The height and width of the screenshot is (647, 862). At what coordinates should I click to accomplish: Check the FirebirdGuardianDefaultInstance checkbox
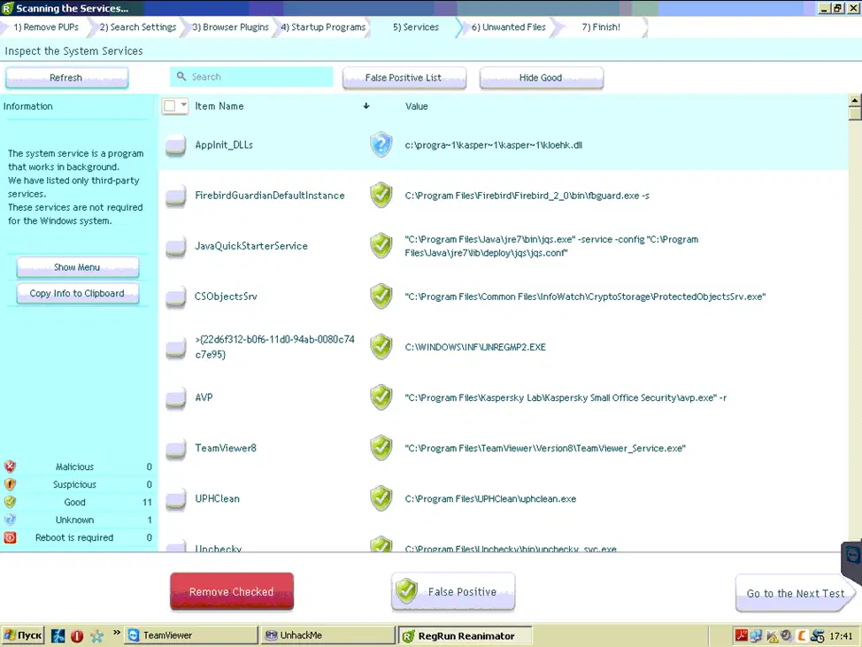176,196
